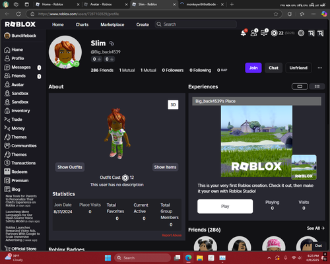
Task: Open the New Tools for Parents blog article
Action: tap(21, 201)
